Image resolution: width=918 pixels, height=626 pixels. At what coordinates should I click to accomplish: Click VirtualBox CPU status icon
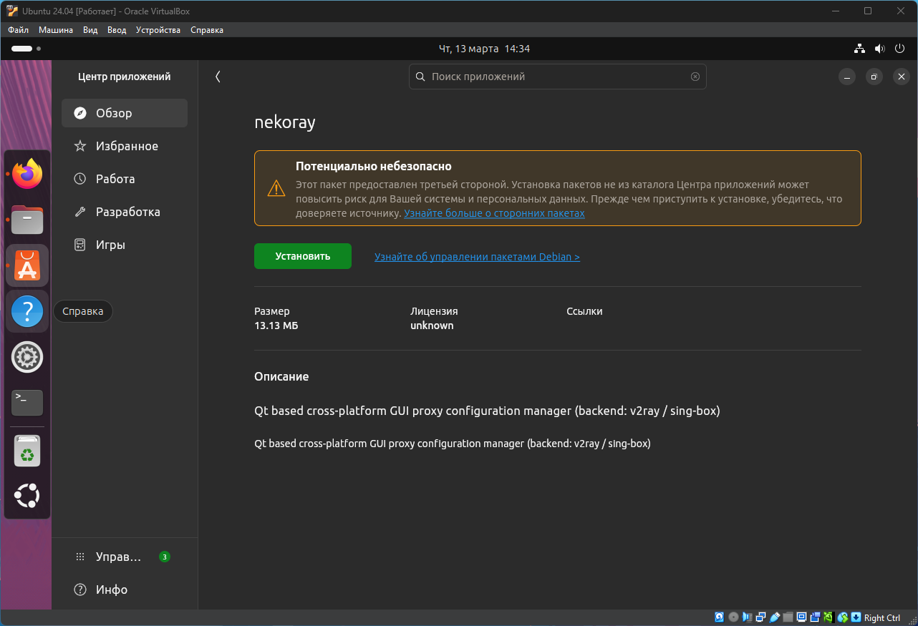tap(829, 617)
